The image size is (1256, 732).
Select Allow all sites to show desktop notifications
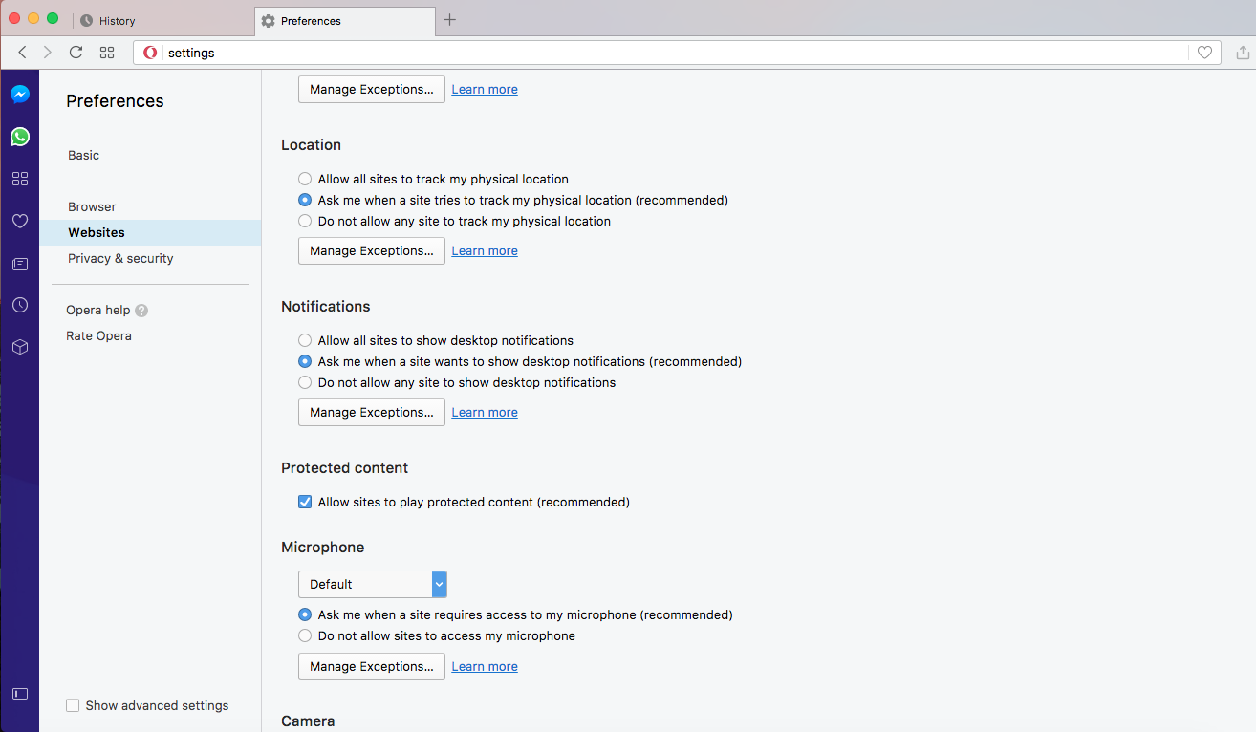point(305,340)
